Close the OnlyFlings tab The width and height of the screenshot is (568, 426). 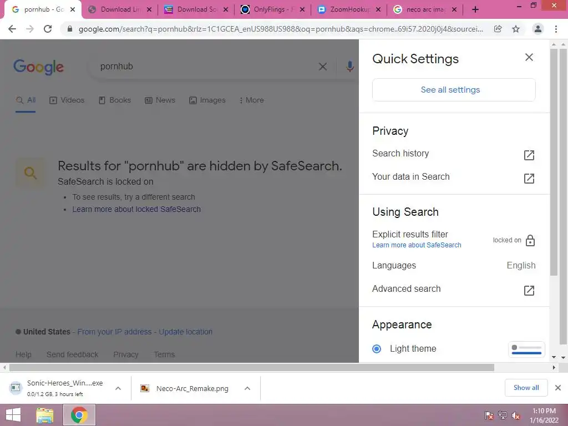302,10
